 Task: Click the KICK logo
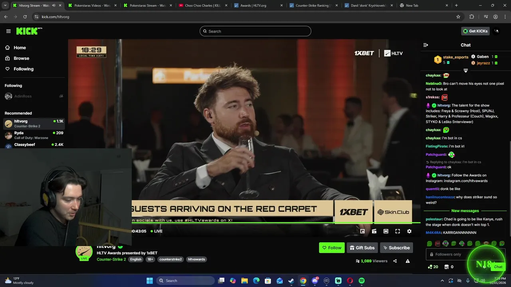tap(29, 31)
